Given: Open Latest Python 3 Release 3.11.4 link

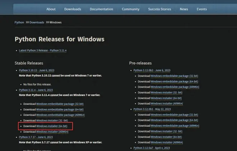Looking at the screenshot, I should click(x=43, y=50).
